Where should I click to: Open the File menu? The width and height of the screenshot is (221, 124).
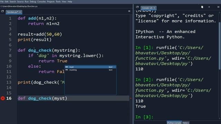[x=2, y=1]
